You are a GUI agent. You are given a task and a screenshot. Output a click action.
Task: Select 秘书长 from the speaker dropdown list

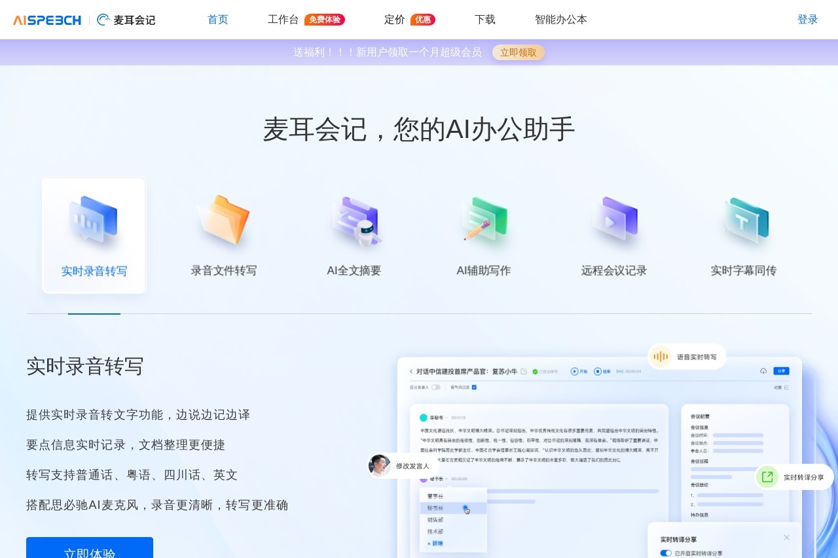click(x=435, y=507)
